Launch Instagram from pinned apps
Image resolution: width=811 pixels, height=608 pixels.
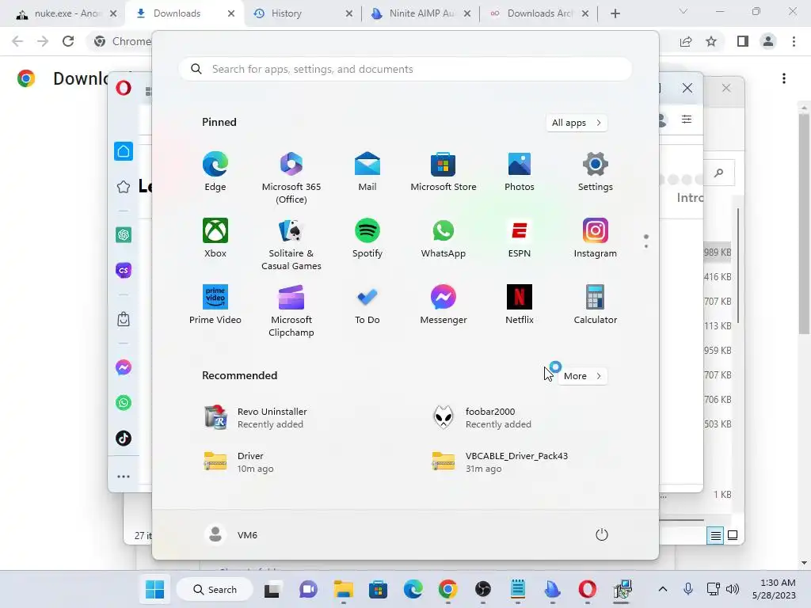[x=596, y=237]
